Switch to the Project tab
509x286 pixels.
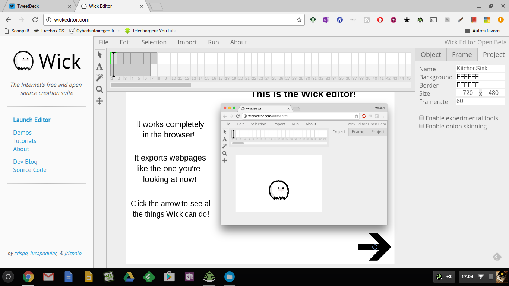tap(494, 54)
